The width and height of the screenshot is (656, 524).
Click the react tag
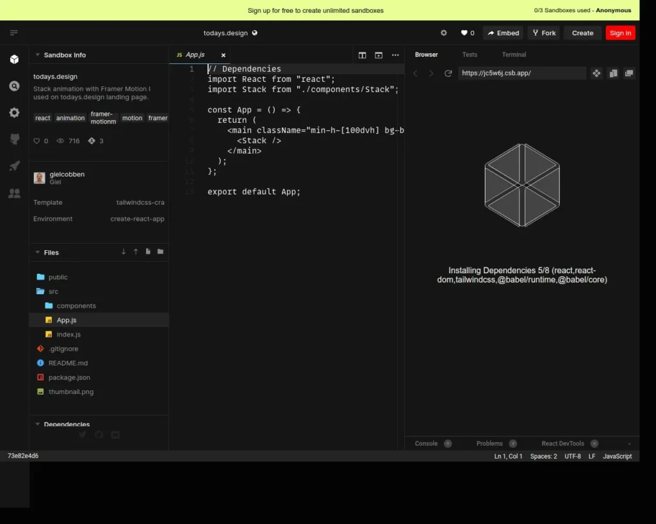[43, 118]
